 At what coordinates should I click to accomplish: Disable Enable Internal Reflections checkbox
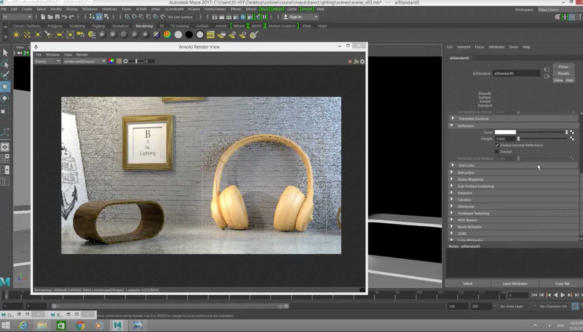tap(497, 145)
